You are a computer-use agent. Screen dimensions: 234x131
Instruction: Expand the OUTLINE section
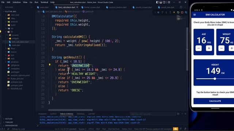tap(9, 119)
